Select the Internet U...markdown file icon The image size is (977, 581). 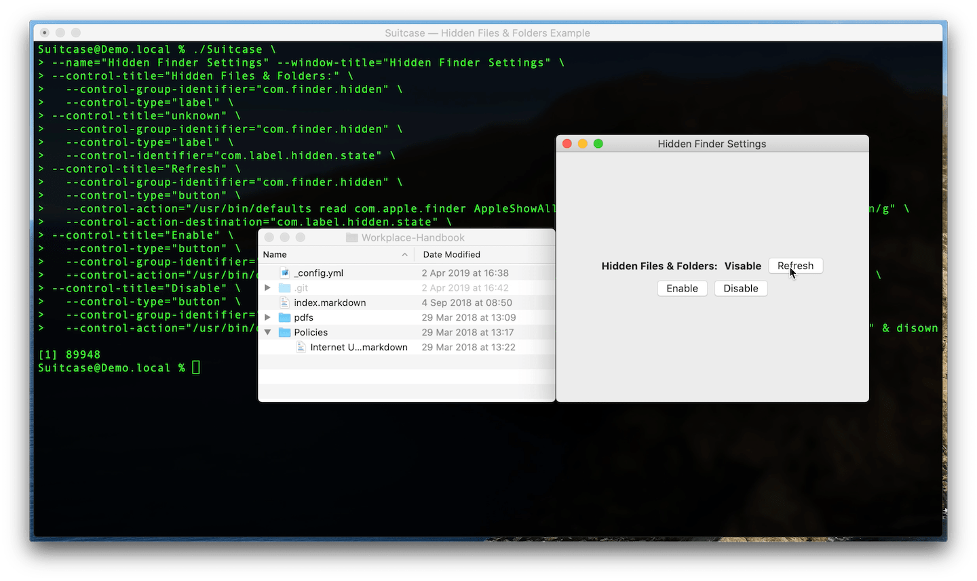pos(301,347)
